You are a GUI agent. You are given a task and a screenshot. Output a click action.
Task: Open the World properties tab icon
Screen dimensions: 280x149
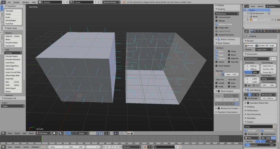(261, 31)
